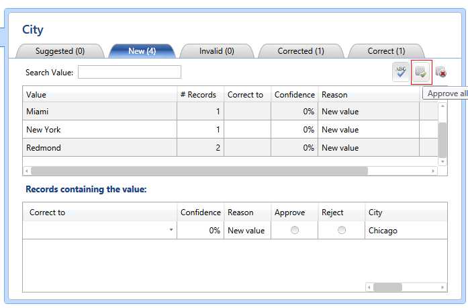Viewport: 468px width, 308px height.
Task: Click the City column header in records grid
Action: point(406,213)
